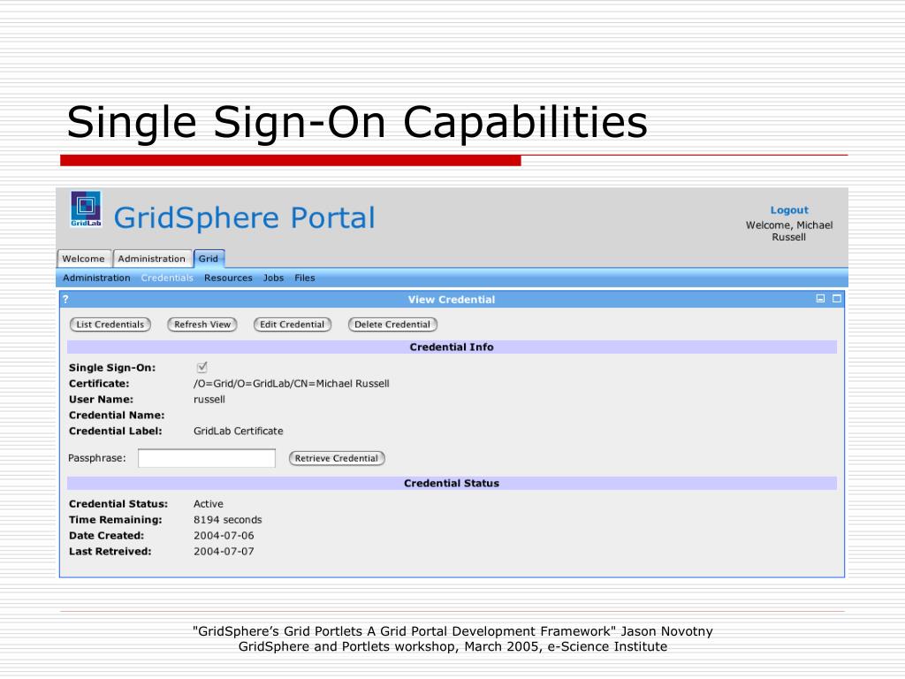
Task: Click the GridLab logo icon
Action: [86, 209]
